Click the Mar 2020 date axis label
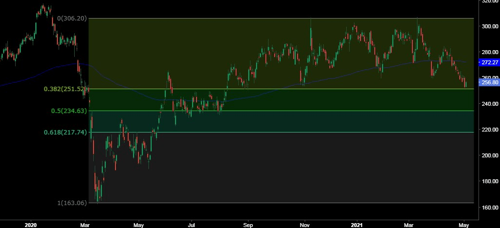Image resolution: width=500 pixels, height=228 pixels. tap(85, 225)
